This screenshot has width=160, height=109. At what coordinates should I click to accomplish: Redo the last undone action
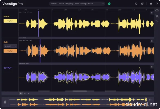(x=142, y=4)
